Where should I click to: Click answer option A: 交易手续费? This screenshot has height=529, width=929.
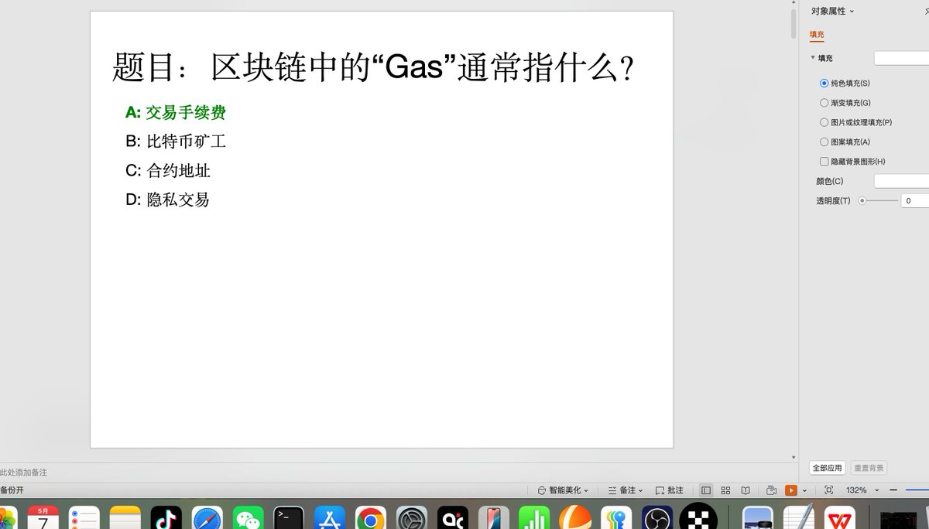pyautogui.click(x=176, y=113)
